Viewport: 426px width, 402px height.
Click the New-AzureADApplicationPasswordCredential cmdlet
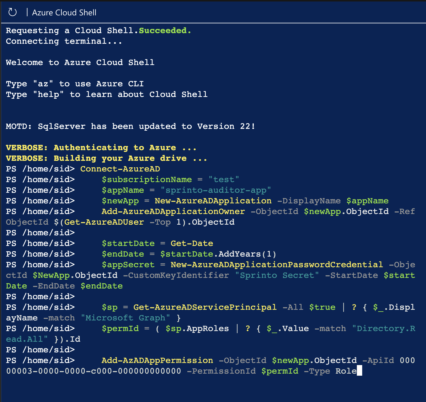277,265
